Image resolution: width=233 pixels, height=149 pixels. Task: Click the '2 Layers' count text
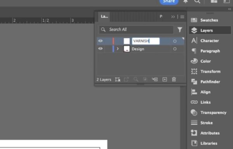coord(104,80)
